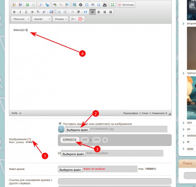This screenshot has height=187, width=196.
Task: Insert a table
Action: [87, 5]
